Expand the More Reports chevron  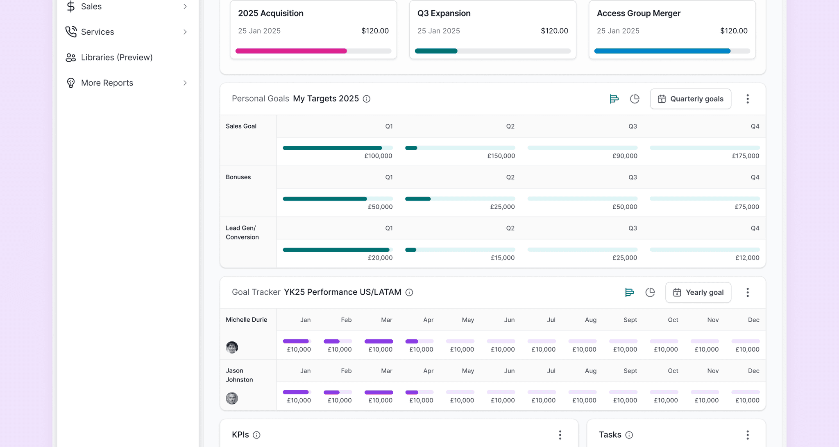[x=185, y=83]
